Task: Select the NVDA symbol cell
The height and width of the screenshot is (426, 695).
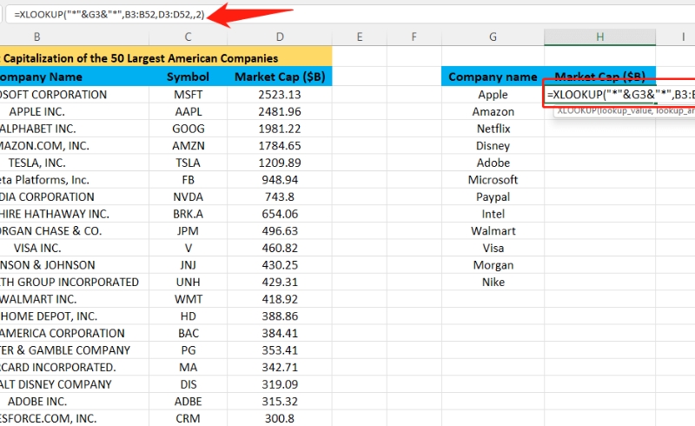Action: pos(188,196)
